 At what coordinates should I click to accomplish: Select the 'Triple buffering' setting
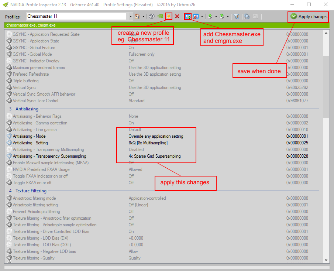(x=26, y=81)
